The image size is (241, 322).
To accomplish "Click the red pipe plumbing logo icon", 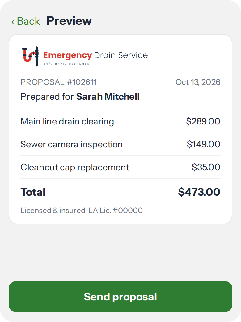I will [30, 56].
